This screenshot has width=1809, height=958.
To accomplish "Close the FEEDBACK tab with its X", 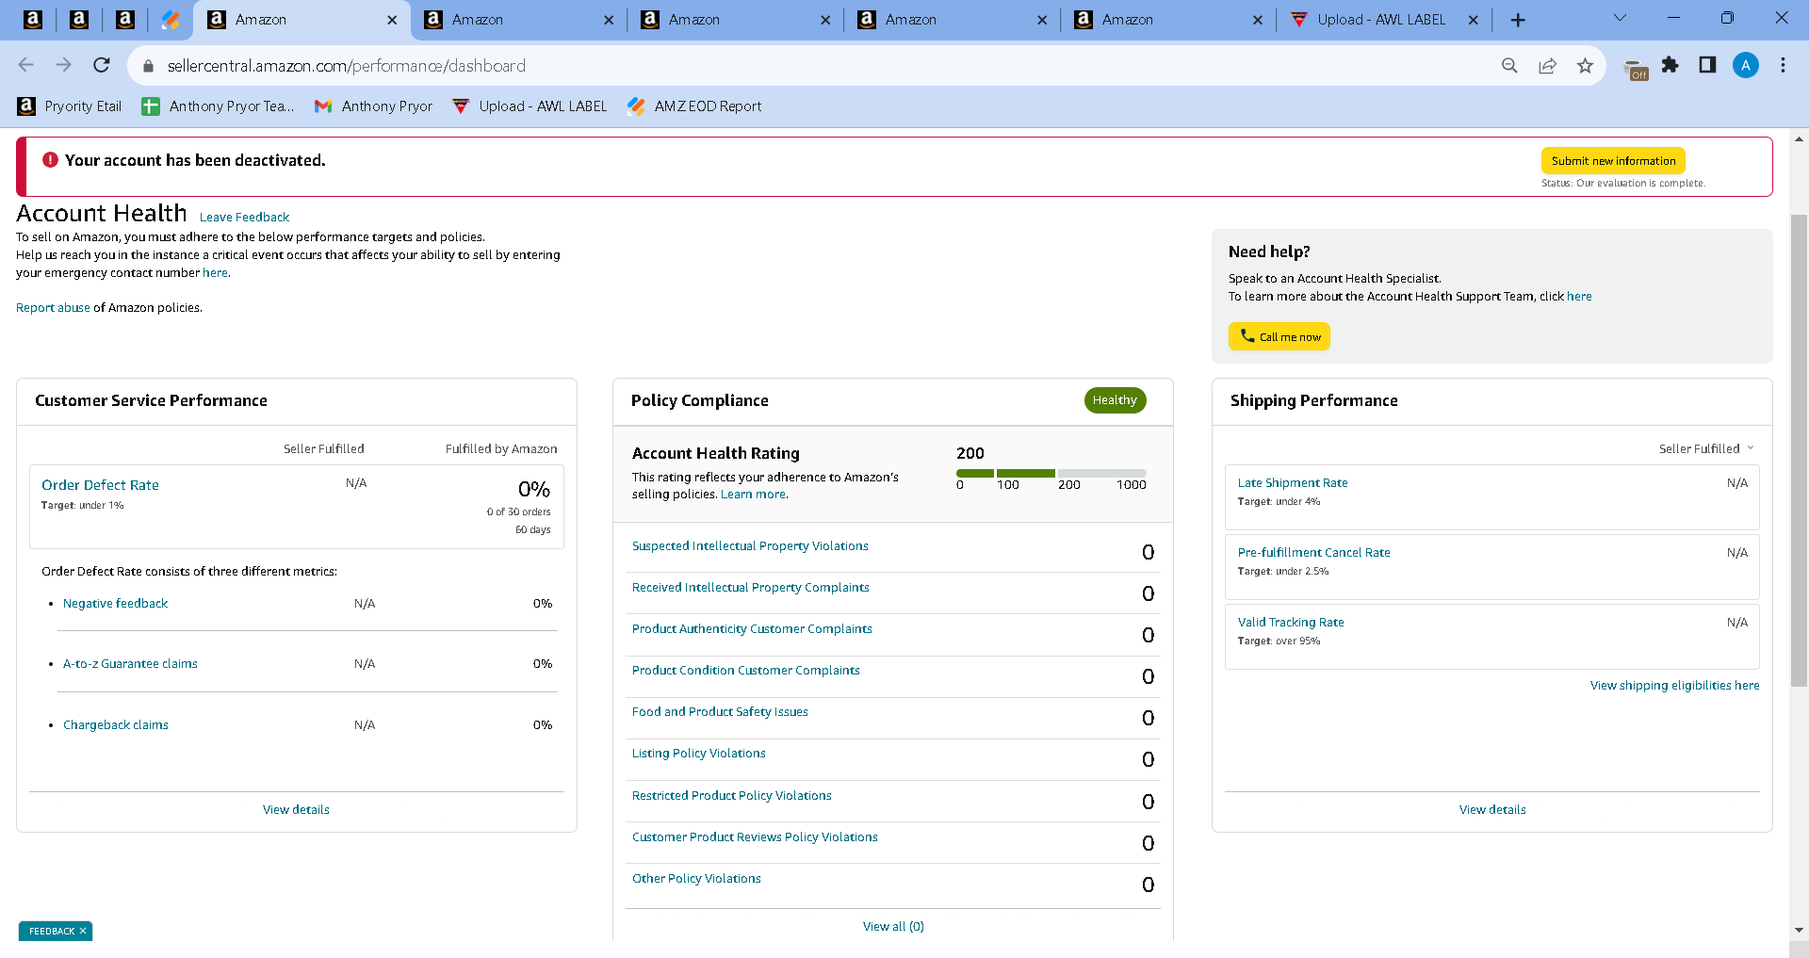I will click(x=83, y=931).
